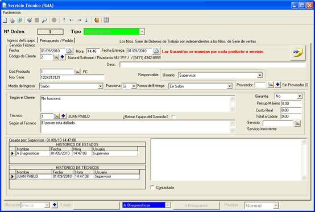Open the A Diagnosticar state dropdown
Viewport: 315px width, 212px height.
pyautogui.click(x=168, y=205)
